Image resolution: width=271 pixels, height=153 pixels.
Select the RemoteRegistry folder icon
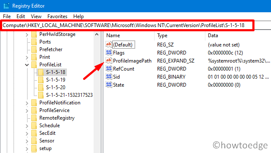(x=34, y=118)
